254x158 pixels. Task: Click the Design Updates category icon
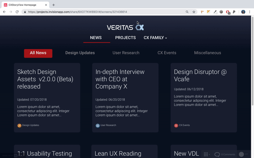[x=19, y=125]
